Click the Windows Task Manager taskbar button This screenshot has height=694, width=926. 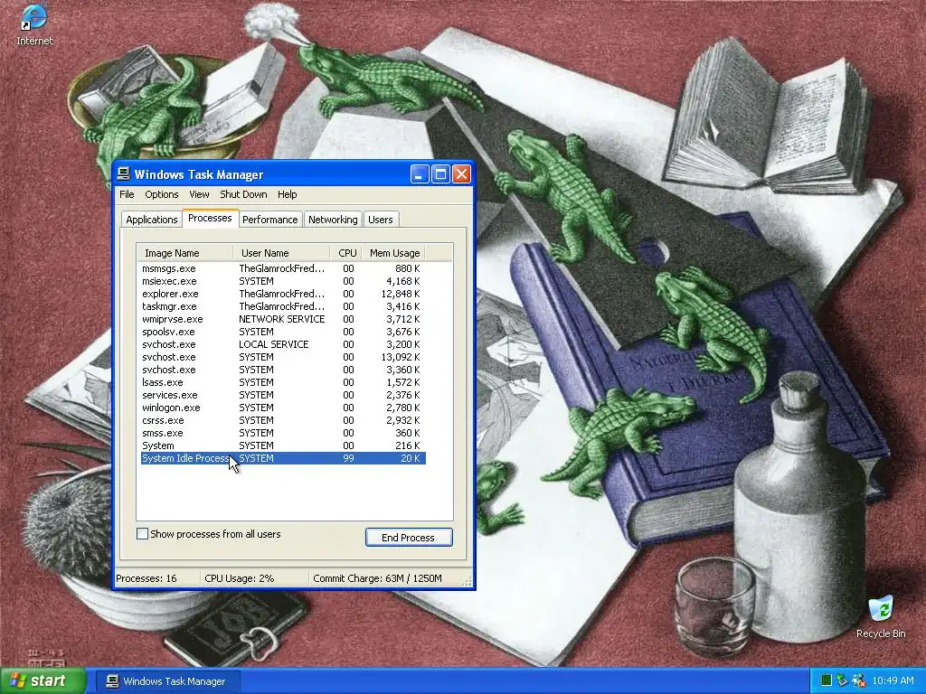click(166, 681)
